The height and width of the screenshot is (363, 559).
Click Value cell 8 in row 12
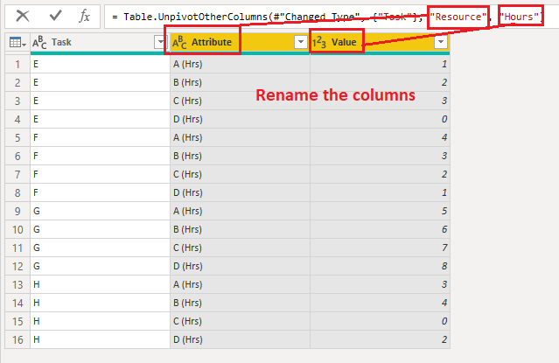tap(380, 266)
